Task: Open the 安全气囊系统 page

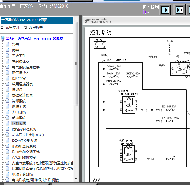Action: tap(42, 163)
